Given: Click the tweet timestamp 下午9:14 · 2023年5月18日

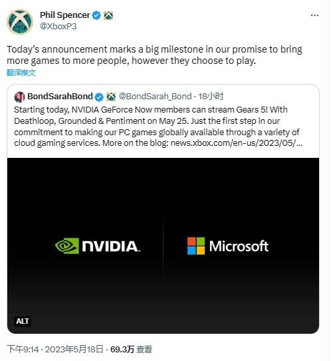Looking at the screenshot, I should coord(55,349).
